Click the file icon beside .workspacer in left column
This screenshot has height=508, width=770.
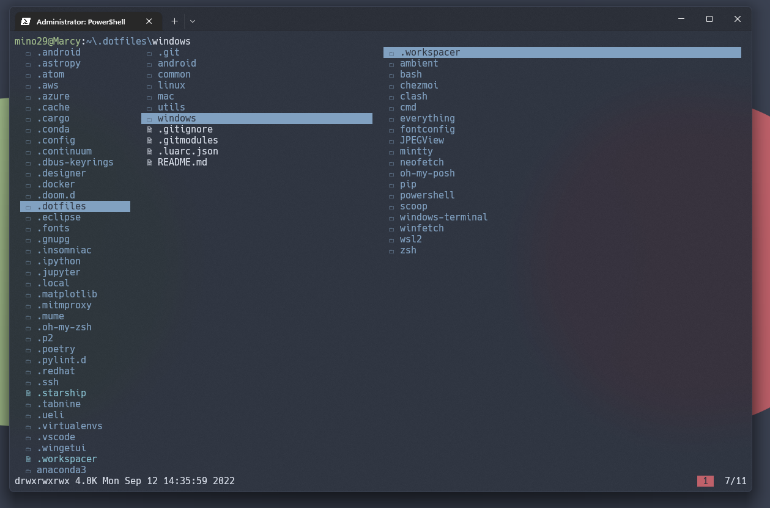pyautogui.click(x=28, y=459)
